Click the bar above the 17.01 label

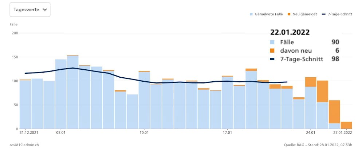click(x=227, y=103)
